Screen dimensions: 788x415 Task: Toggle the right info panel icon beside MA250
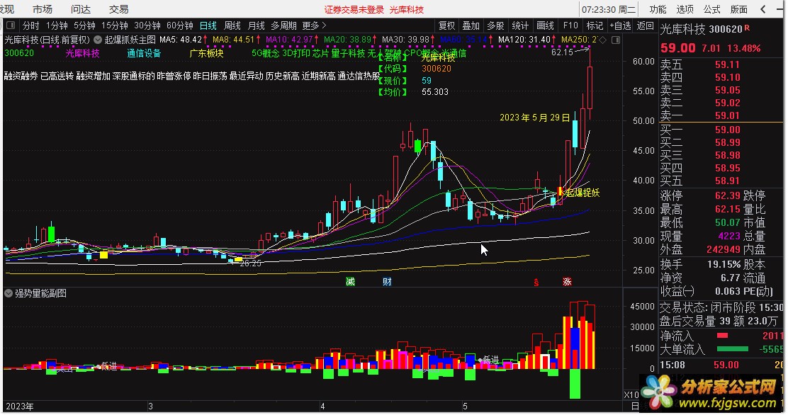coord(616,40)
